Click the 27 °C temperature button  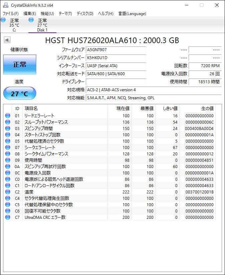(20, 94)
